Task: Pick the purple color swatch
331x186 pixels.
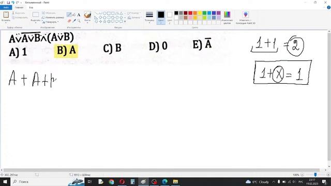Action: (x=218, y=13)
